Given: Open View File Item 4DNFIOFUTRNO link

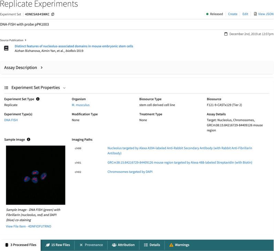Looking at the screenshot, I should (x=29, y=226).
